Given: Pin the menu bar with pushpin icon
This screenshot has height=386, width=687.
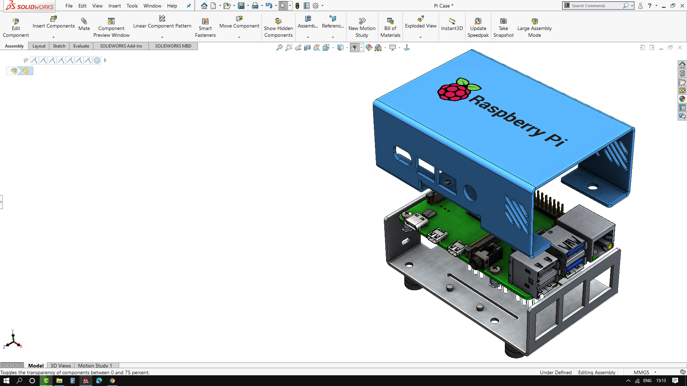Looking at the screenshot, I should coord(189,6).
